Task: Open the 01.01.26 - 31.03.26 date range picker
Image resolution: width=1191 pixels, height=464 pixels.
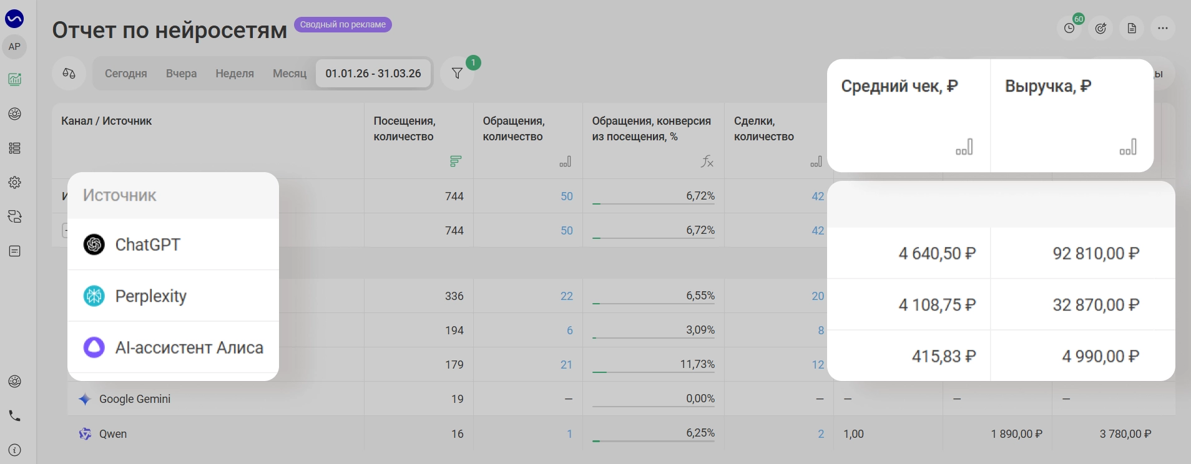Action: 373,74
